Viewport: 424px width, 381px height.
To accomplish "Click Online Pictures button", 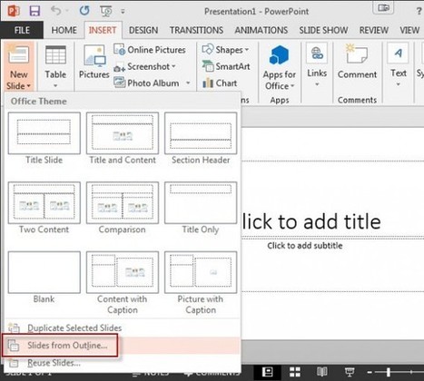I will coord(150,50).
